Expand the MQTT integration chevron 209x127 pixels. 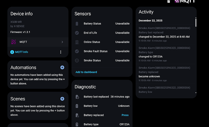coord(62,42)
